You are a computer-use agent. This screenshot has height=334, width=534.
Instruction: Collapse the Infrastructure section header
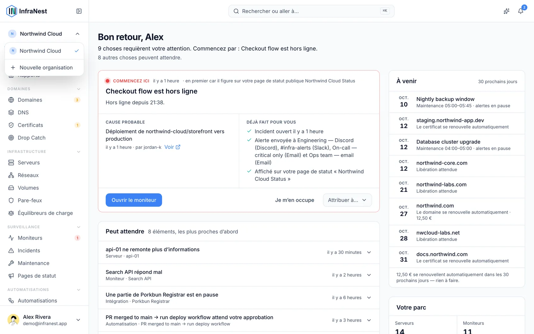coord(44,152)
